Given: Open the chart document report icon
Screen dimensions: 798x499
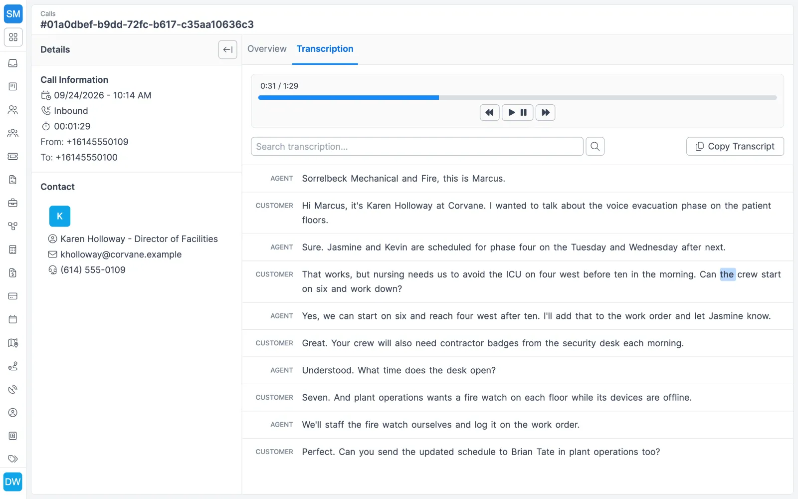Looking at the screenshot, I should tap(13, 180).
